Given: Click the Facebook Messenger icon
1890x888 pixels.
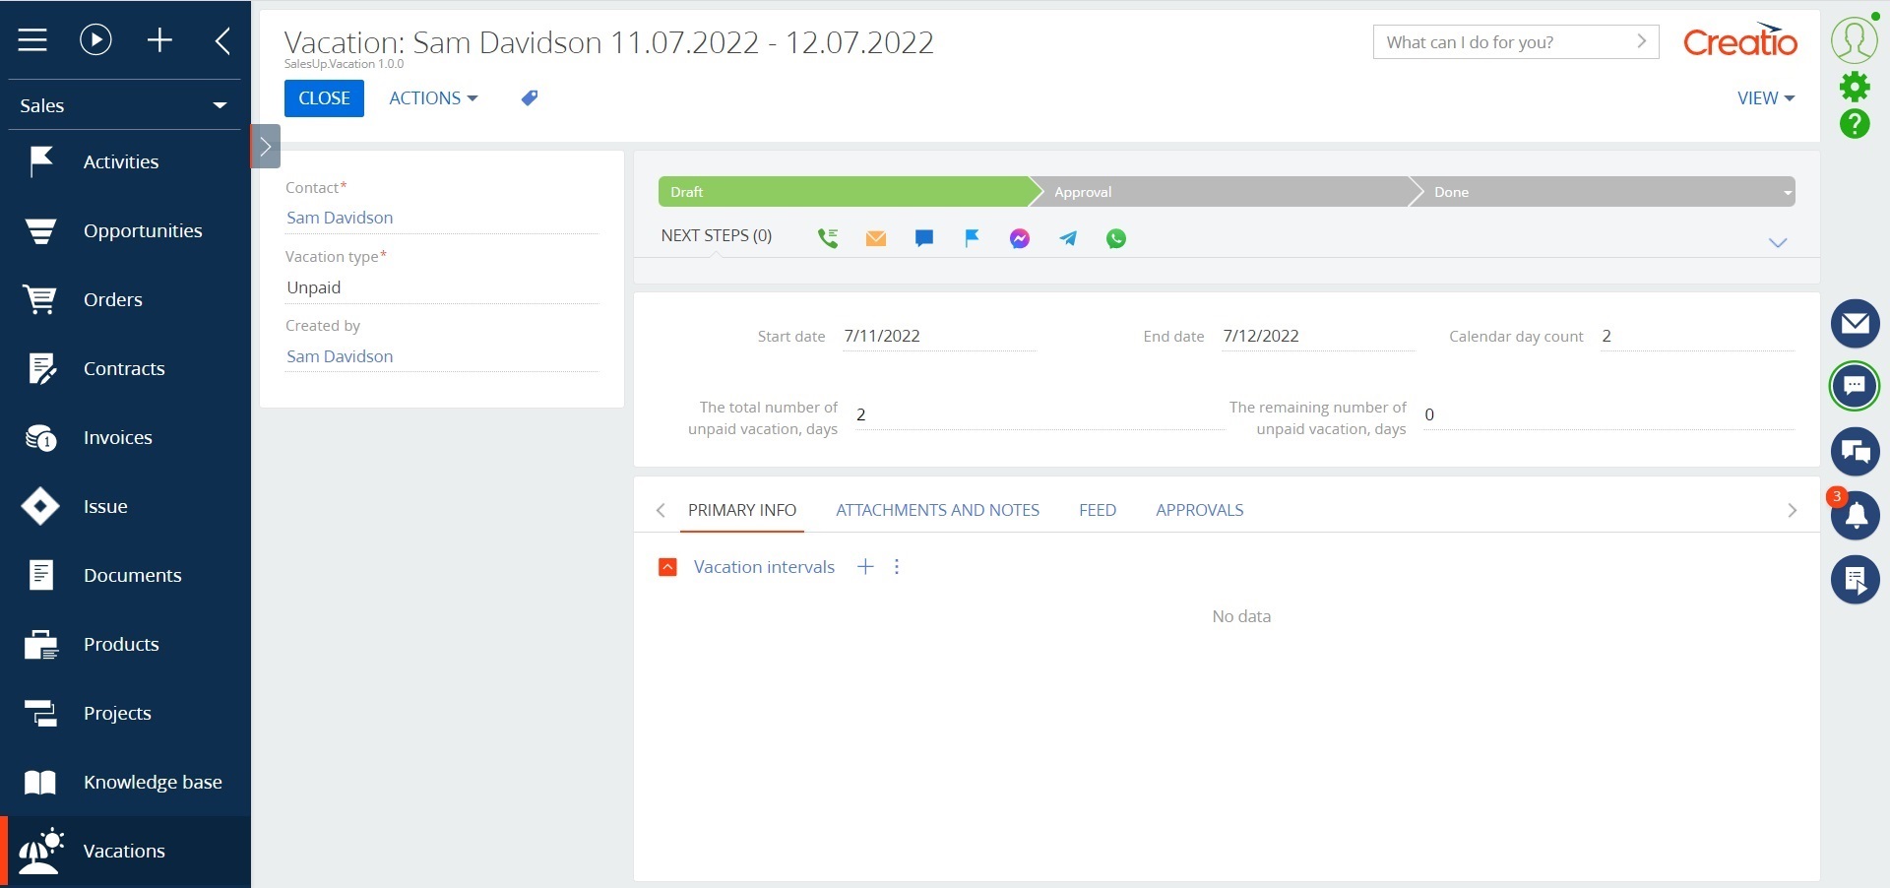Looking at the screenshot, I should pos(1020,238).
